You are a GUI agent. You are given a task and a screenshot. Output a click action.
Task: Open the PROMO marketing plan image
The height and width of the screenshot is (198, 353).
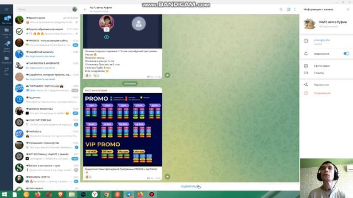(x=122, y=130)
